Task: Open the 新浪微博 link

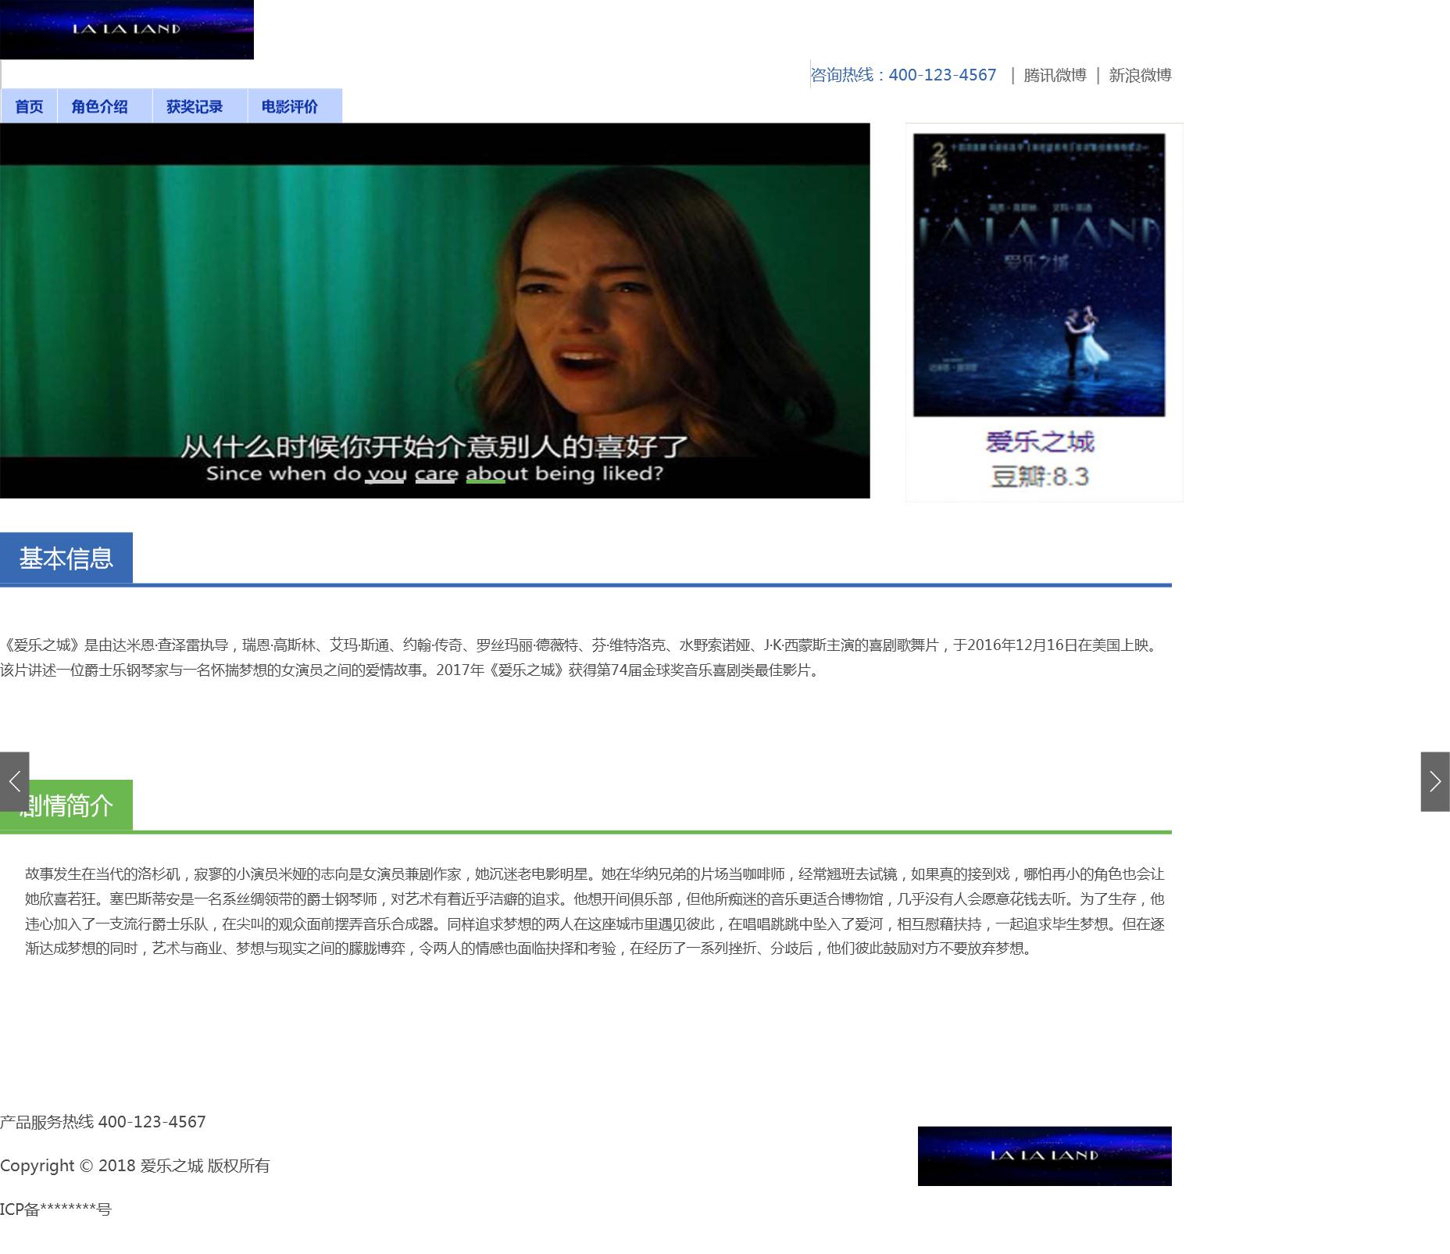Action: click(1140, 75)
